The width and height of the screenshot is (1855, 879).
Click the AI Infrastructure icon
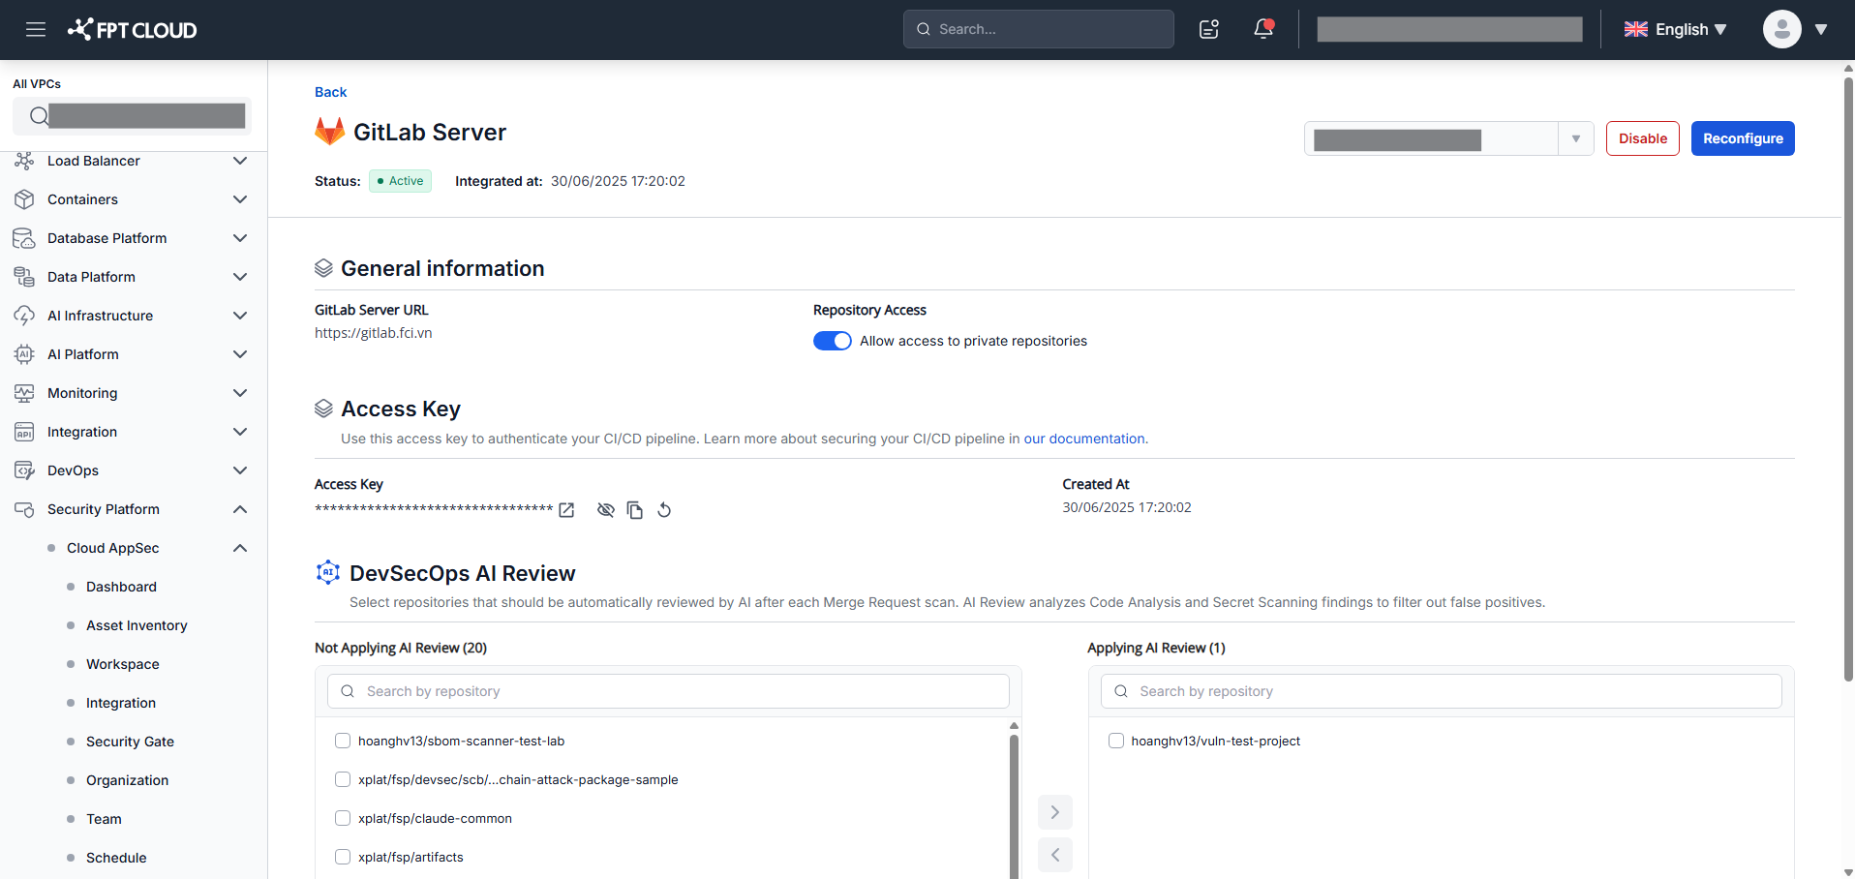tap(24, 316)
